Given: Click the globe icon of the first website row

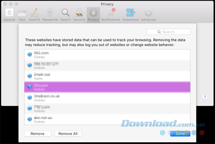Looking at the screenshot, I should tap(30, 54).
